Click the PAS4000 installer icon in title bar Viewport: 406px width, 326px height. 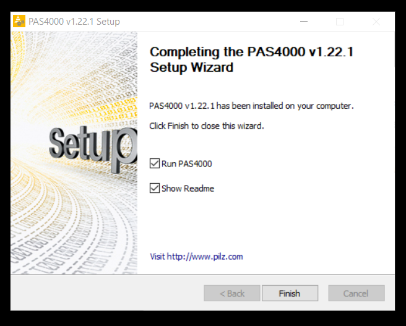click(19, 22)
